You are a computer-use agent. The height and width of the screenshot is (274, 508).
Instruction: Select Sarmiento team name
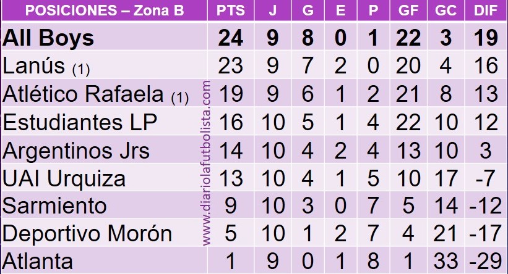(54, 206)
